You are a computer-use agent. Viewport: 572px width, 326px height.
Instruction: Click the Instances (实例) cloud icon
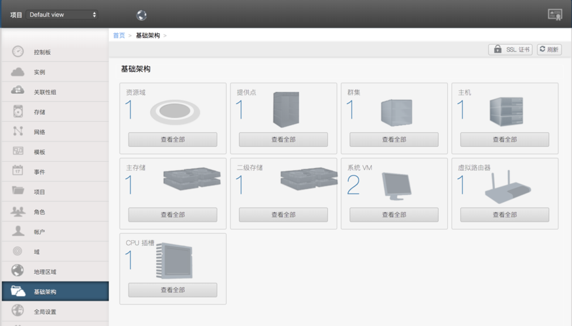point(18,72)
